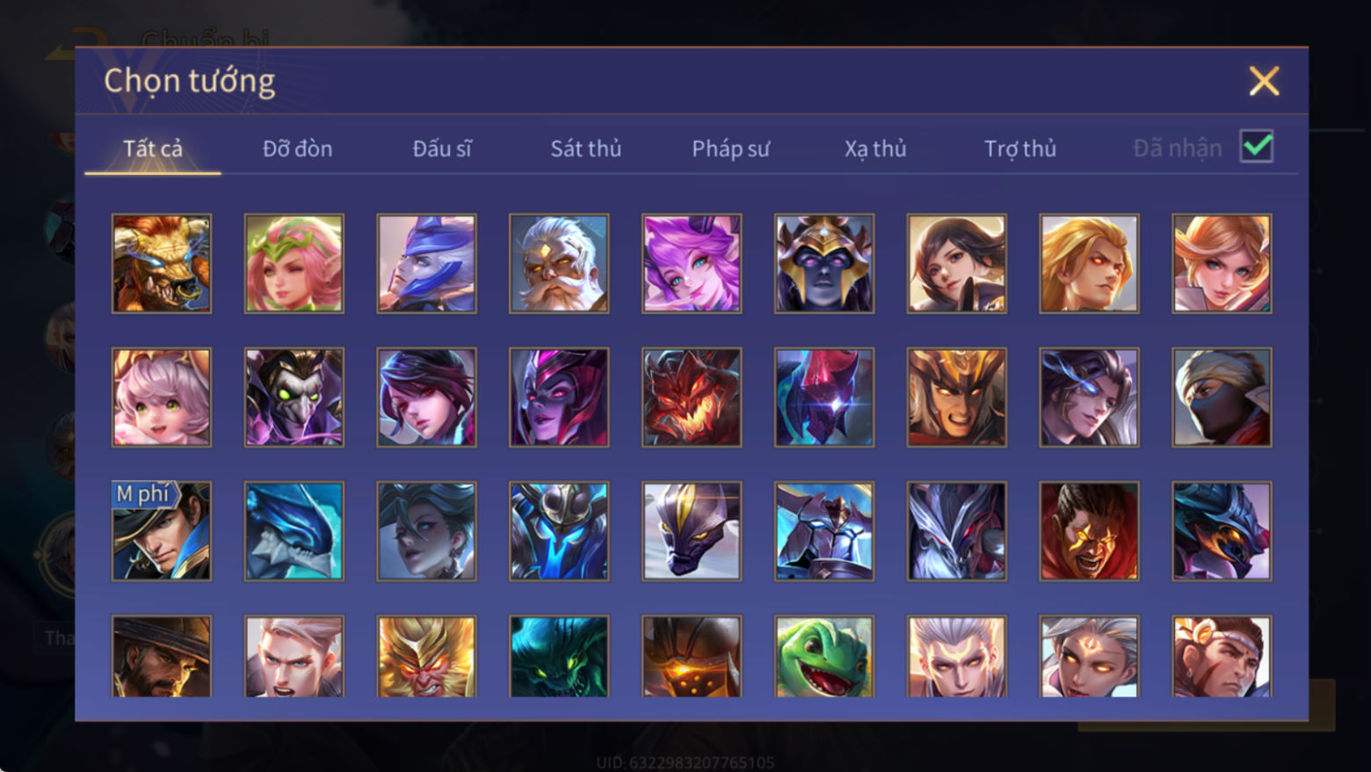Pick the green chameleon hero portrait
The width and height of the screenshot is (1371, 772).
pyautogui.click(x=824, y=656)
